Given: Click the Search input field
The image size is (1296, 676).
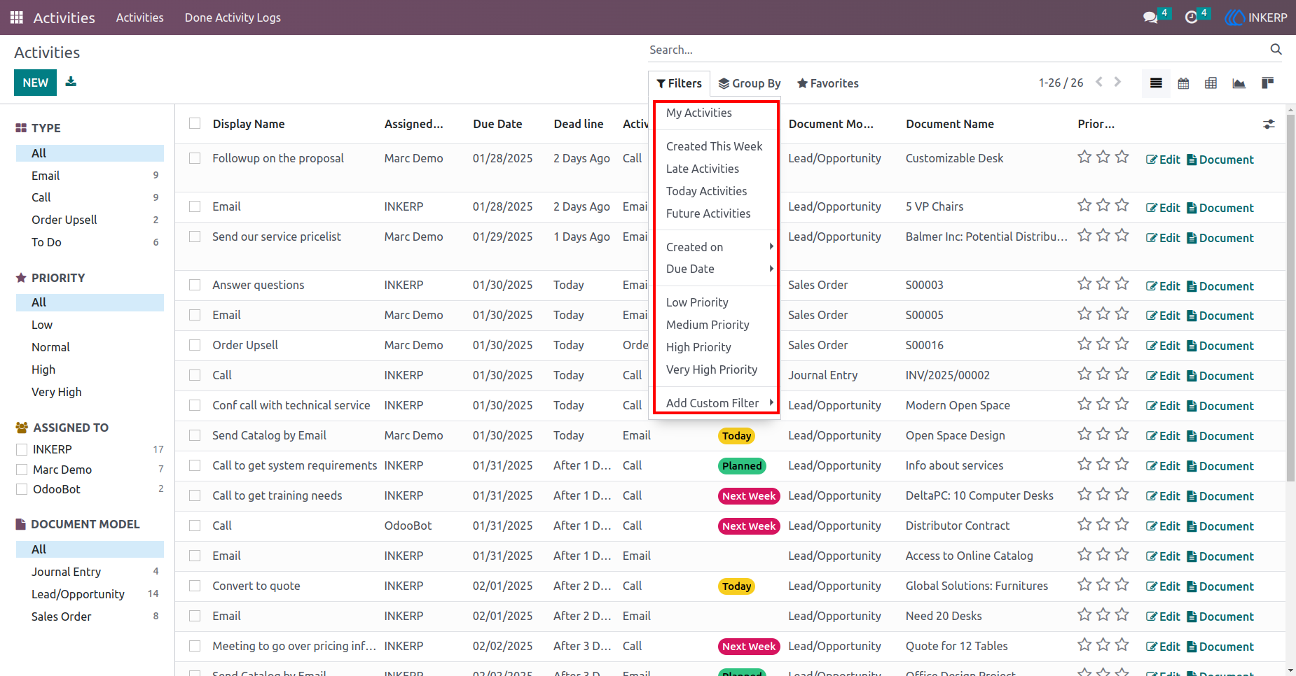Looking at the screenshot, I should 956,50.
